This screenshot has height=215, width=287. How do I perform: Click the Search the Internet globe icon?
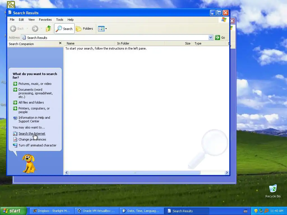tap(15, 134)
